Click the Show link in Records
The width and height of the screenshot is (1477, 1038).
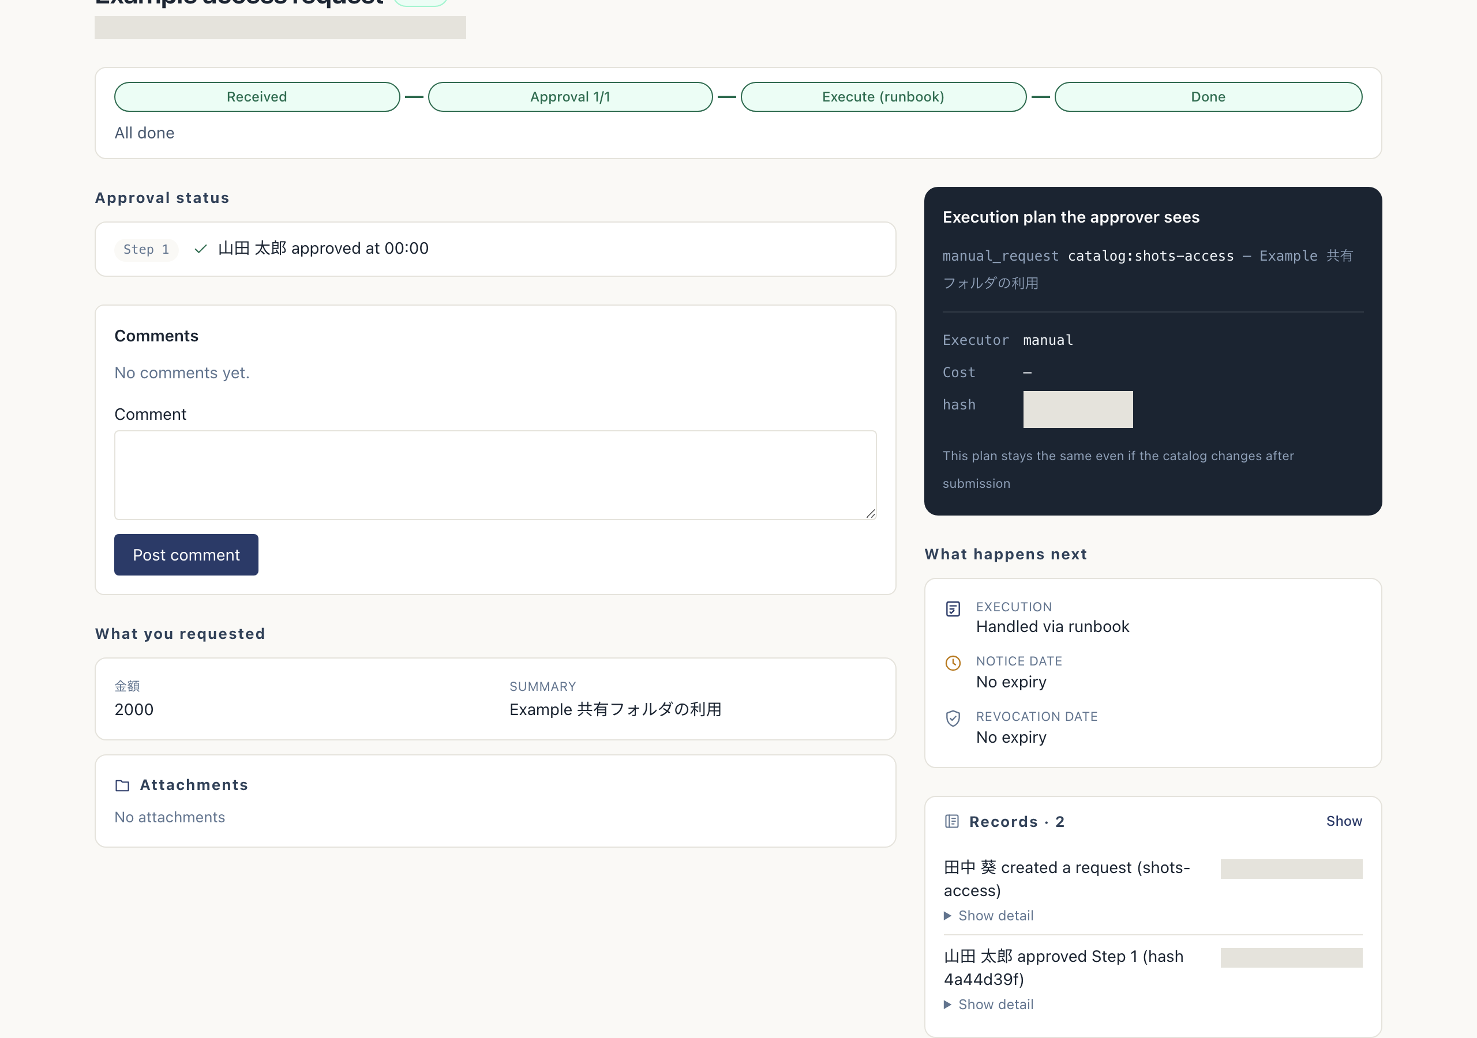1344,821
